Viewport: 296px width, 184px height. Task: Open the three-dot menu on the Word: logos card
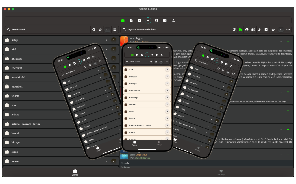click(x=281, y=41)
